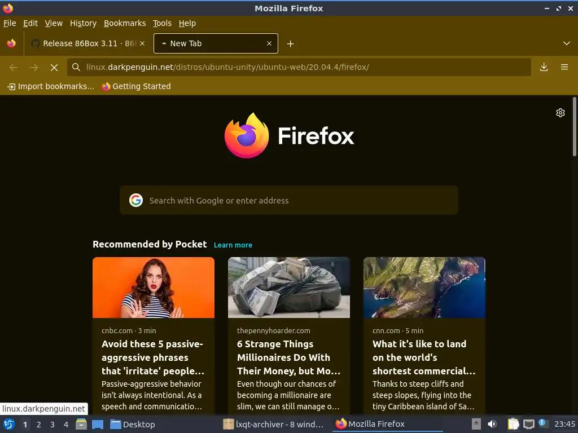Open the update notifier tray icon

(x=542, y=423)
